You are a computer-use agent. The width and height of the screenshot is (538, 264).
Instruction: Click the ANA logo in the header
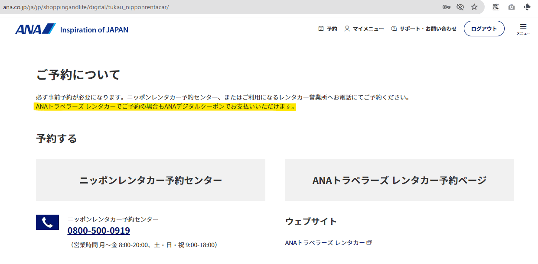pyautogui.click(x=36, y=29)
